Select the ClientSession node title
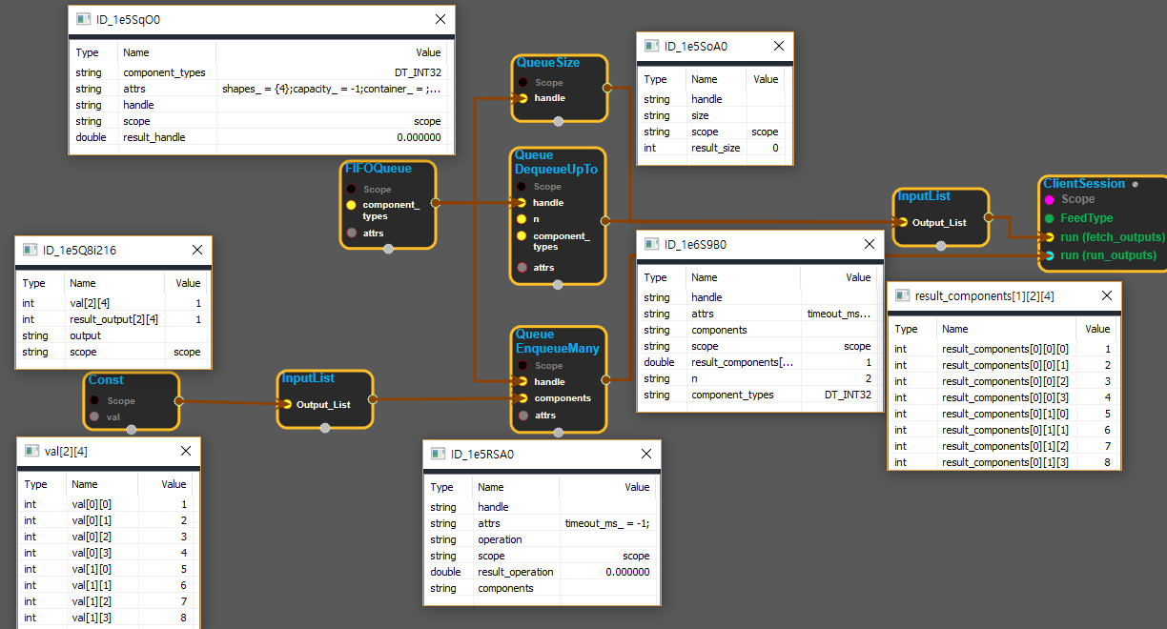Viewport: 1167px width, 629px height. click(1083, 183)
